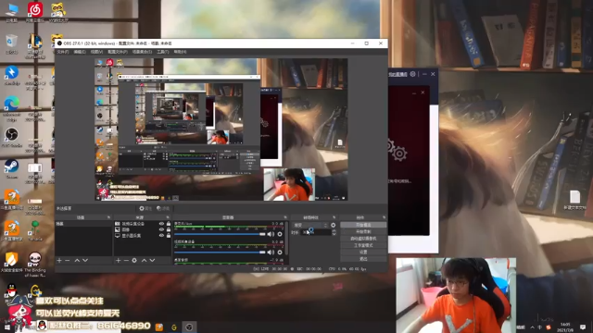Click Studio Mode in Controls panel
The image size is (593, 333).
tap(363, 245)
